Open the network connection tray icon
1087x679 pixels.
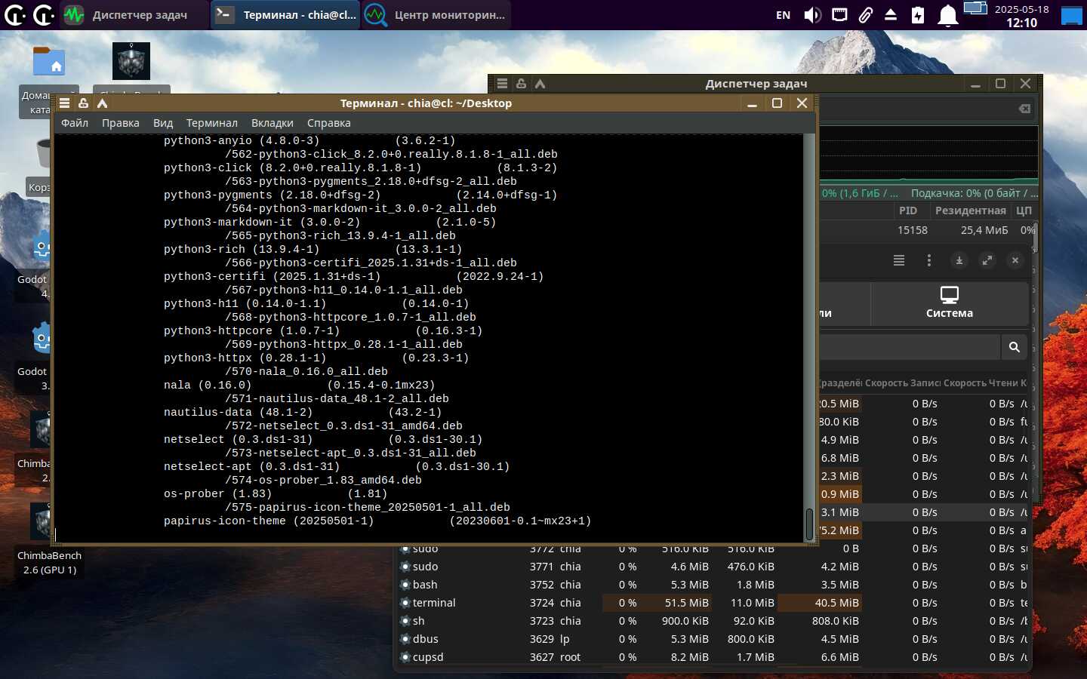(x=839, y=14)
